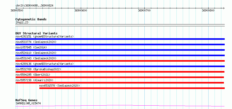Open variant nsv6533774 label
Image resolution: width=232 pixels, height=109 pixels.
pos(36,42)
